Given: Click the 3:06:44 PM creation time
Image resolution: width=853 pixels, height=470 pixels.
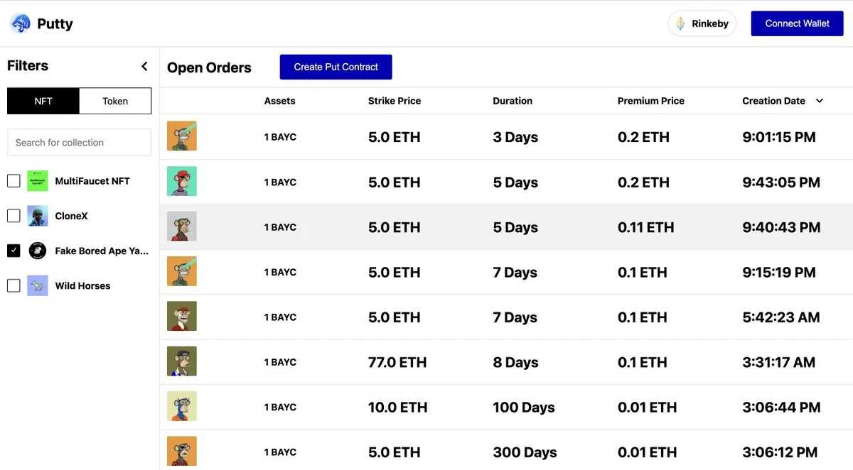Looking at the screenshot, I should pos(781,408).
